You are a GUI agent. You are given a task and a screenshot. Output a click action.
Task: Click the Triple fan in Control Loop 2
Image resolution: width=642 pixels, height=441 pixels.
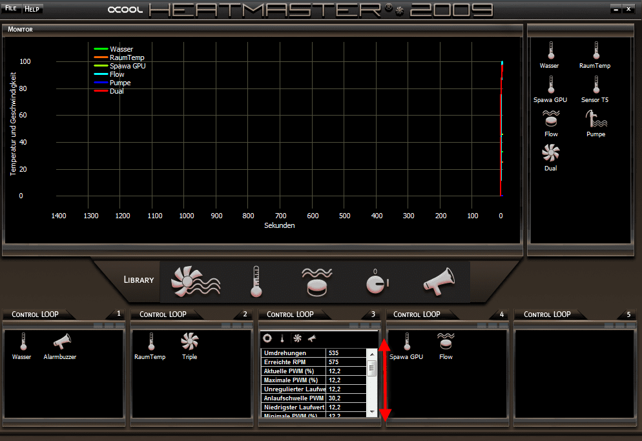coord(190,341)
